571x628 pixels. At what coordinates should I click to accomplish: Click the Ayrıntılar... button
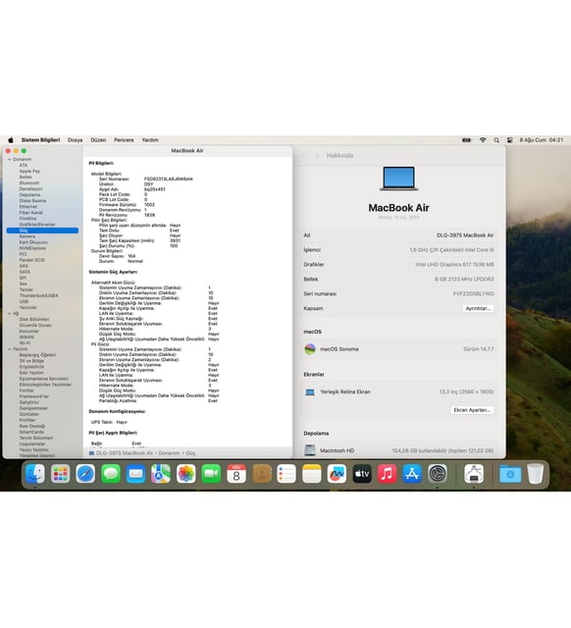[x=478, y=309]
